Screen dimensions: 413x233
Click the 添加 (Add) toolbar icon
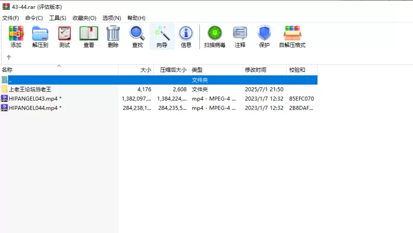coord(16,34)
